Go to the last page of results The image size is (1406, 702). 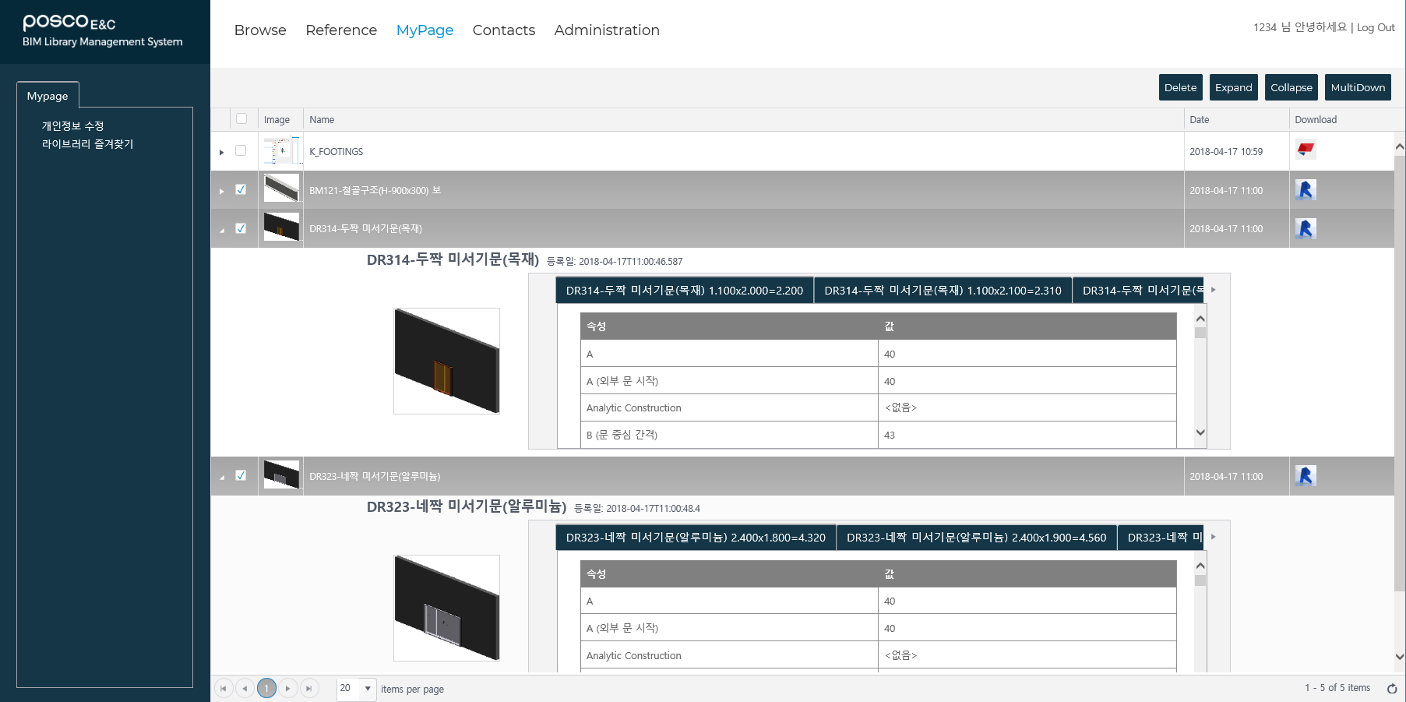click(x=309, y=689)
